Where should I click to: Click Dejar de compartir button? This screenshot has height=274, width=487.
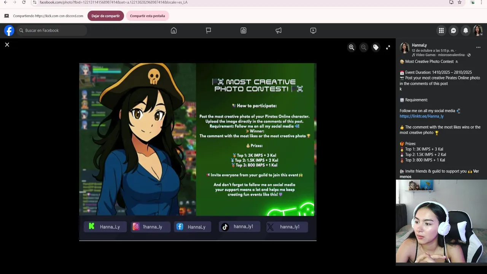pos(105,16)
